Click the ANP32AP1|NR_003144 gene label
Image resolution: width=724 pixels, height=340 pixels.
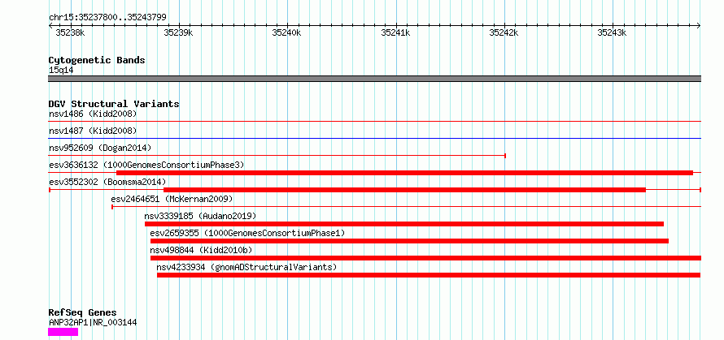[93, 322]
